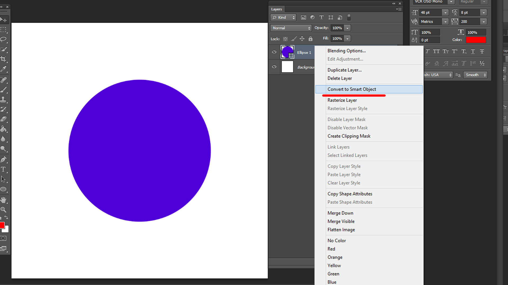This screenshot has height=285, width=508.
Task: Open the 48 pt font size dropdown
Action: [x=446, y=12]
